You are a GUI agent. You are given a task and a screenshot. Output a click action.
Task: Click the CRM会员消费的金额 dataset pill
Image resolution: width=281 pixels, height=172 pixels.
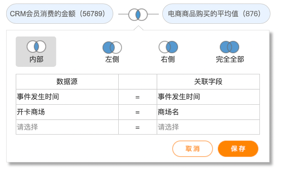pos(60,14)
